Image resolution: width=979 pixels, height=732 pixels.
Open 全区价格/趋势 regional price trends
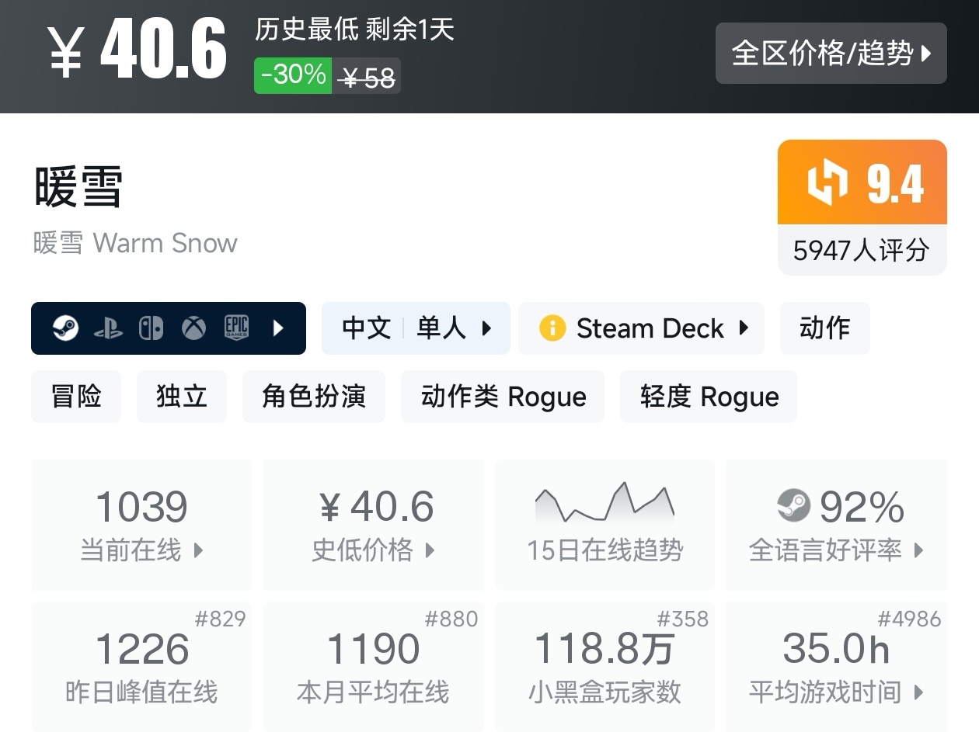click(x=831, y=53)
